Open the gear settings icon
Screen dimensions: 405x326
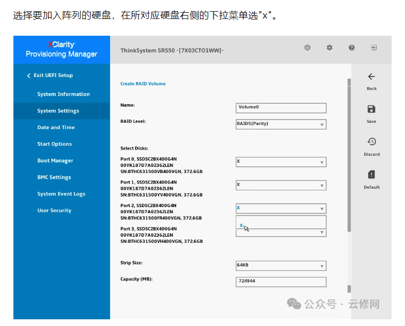[330, 47]
